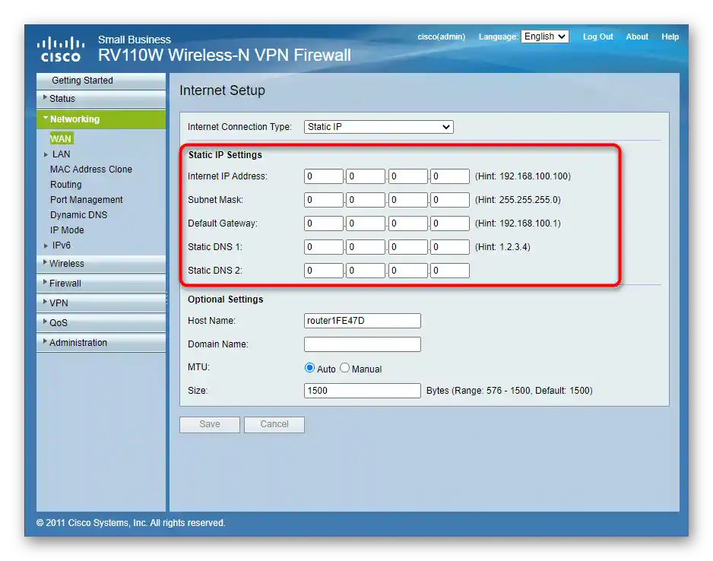Collapse the Networking menu section
This screenshot has height=561, width=713.
coord(101,119)
